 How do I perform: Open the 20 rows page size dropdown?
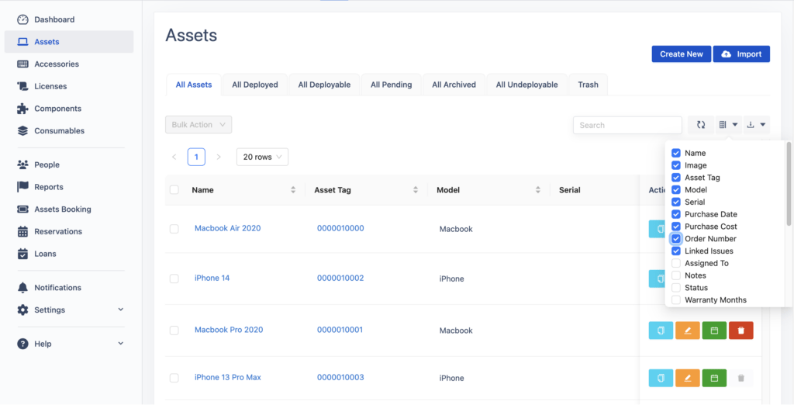pyautogui.click(x=262, y=157)
